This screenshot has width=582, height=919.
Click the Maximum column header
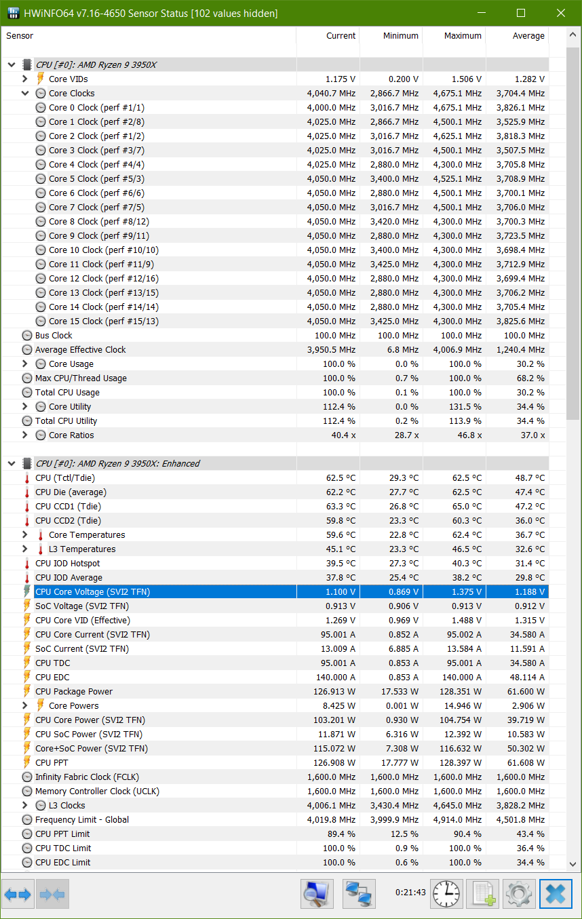tap(454, 36)
